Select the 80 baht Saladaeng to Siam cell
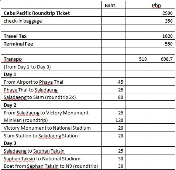Screen dimensions: 176x170 pyautogui.click(x=113, y=97)
